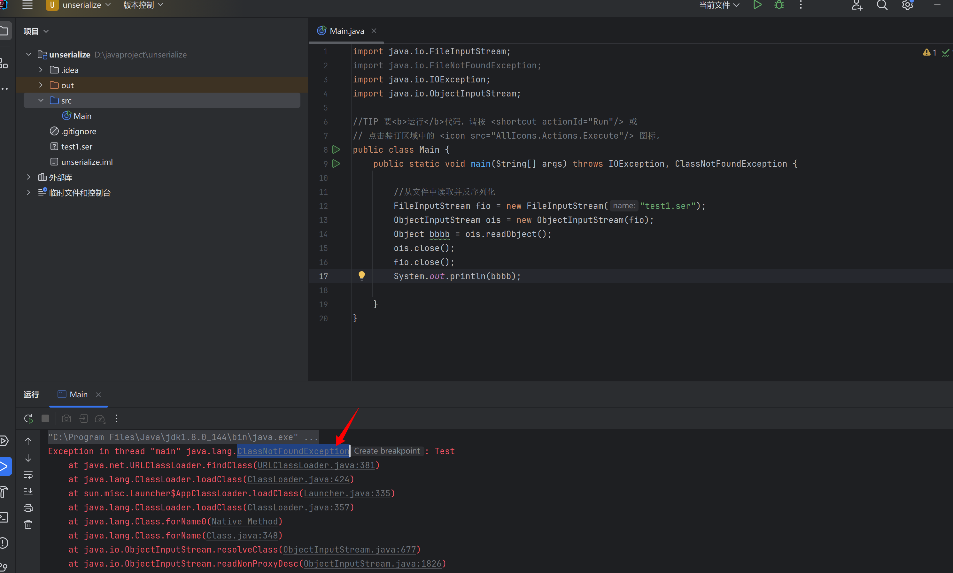Collapse the src folder
953x573 pixels.
click(x=41, y=100)
